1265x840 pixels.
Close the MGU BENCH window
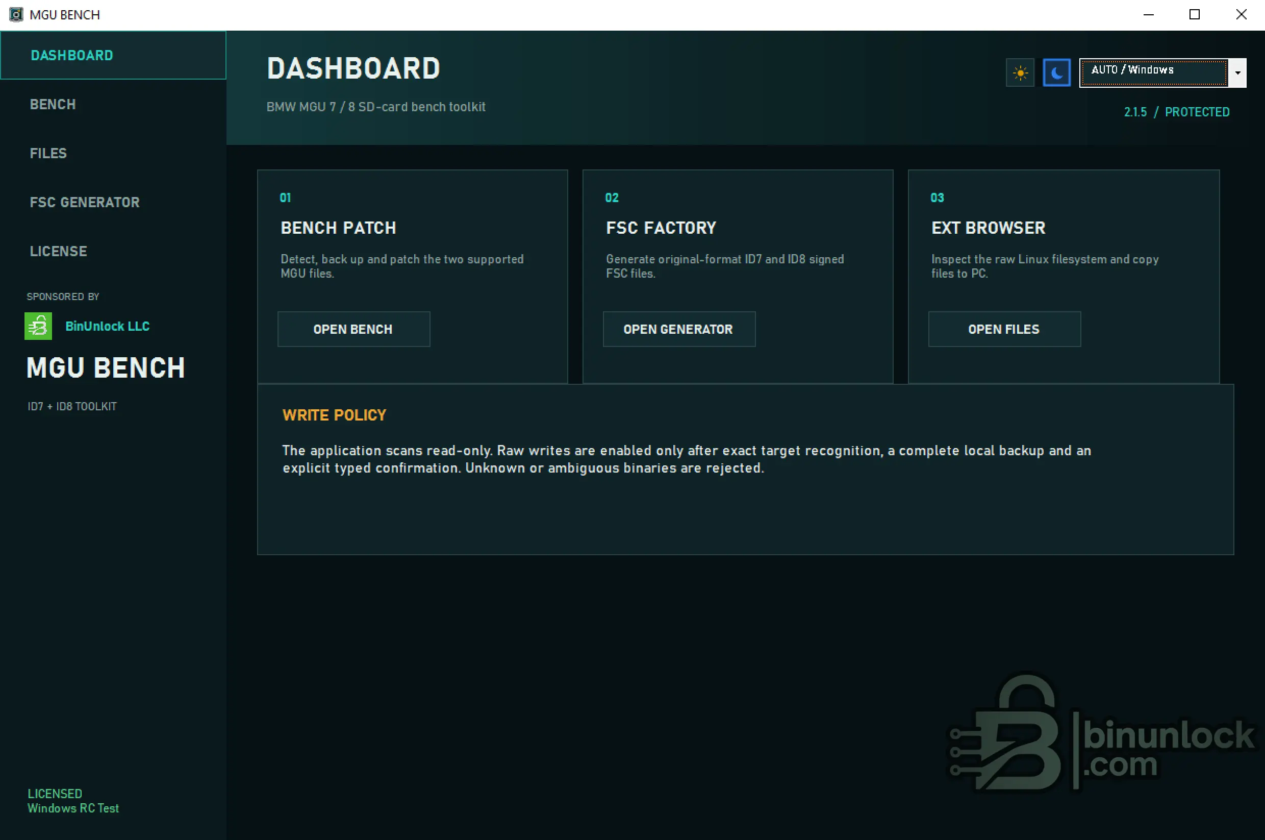pyautogui.click(x=1241, y=14)
